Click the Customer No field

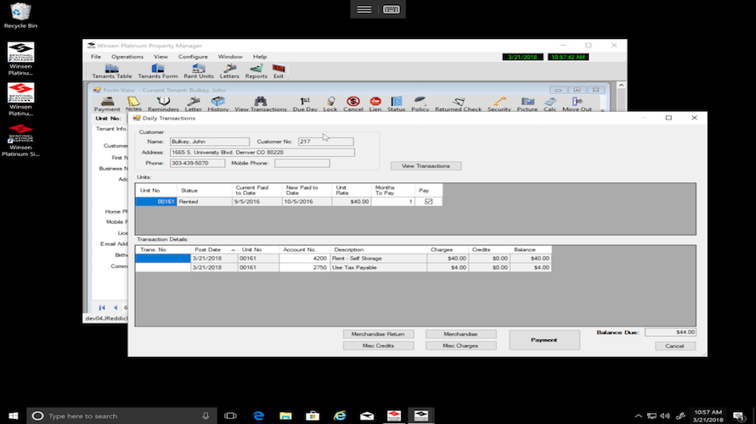tap(325, 142)
